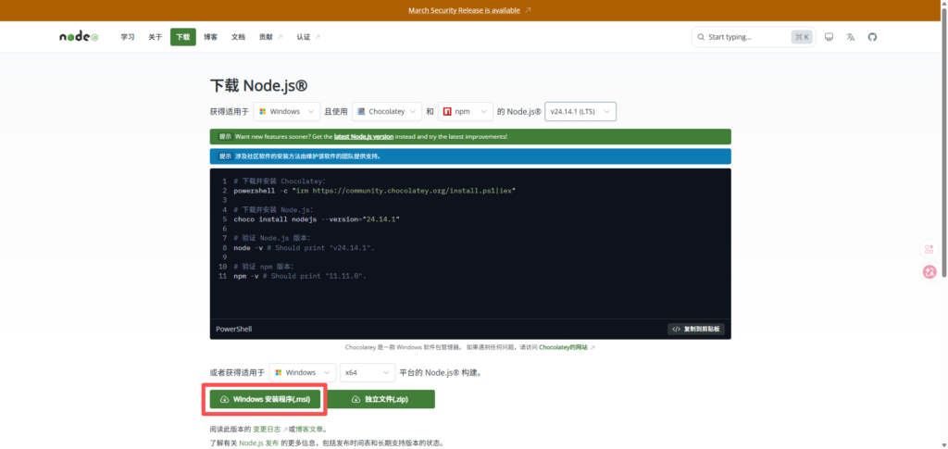Image resolution: width=948 pixels, height=449 pixels.
Task: Expand the Windows operating system dropdown
Action: 286,111
